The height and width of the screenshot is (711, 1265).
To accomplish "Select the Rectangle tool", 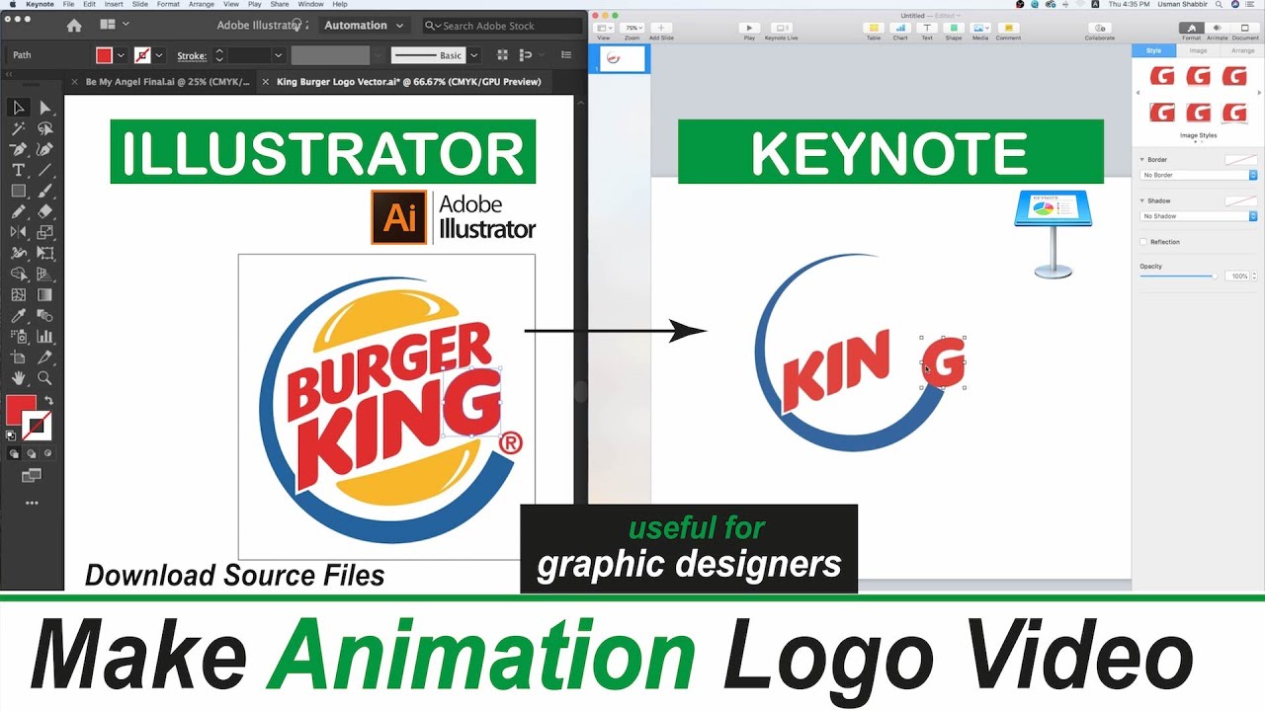I will [18, 191].
